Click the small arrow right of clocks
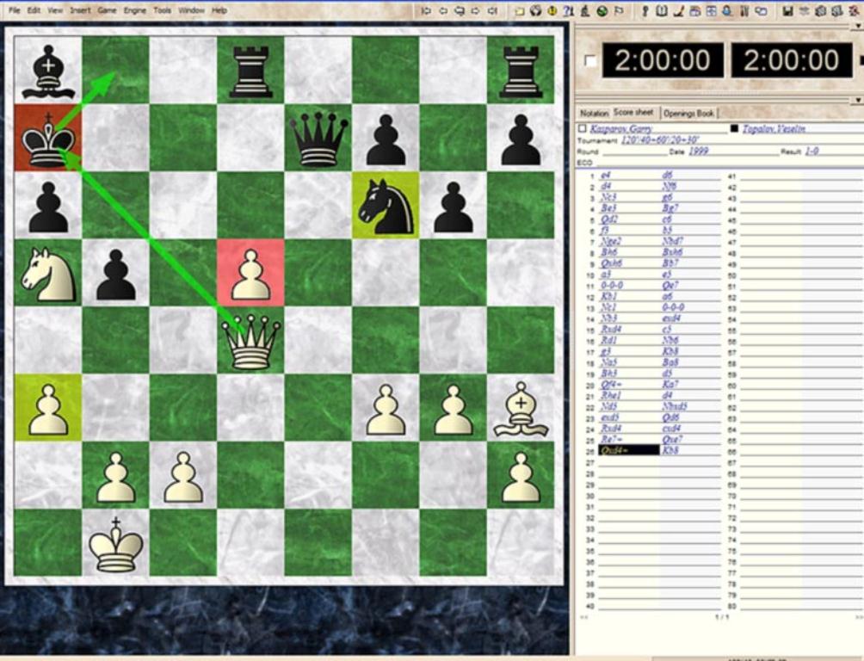Viewport: 864px width, 661px height. pos(861,60)
